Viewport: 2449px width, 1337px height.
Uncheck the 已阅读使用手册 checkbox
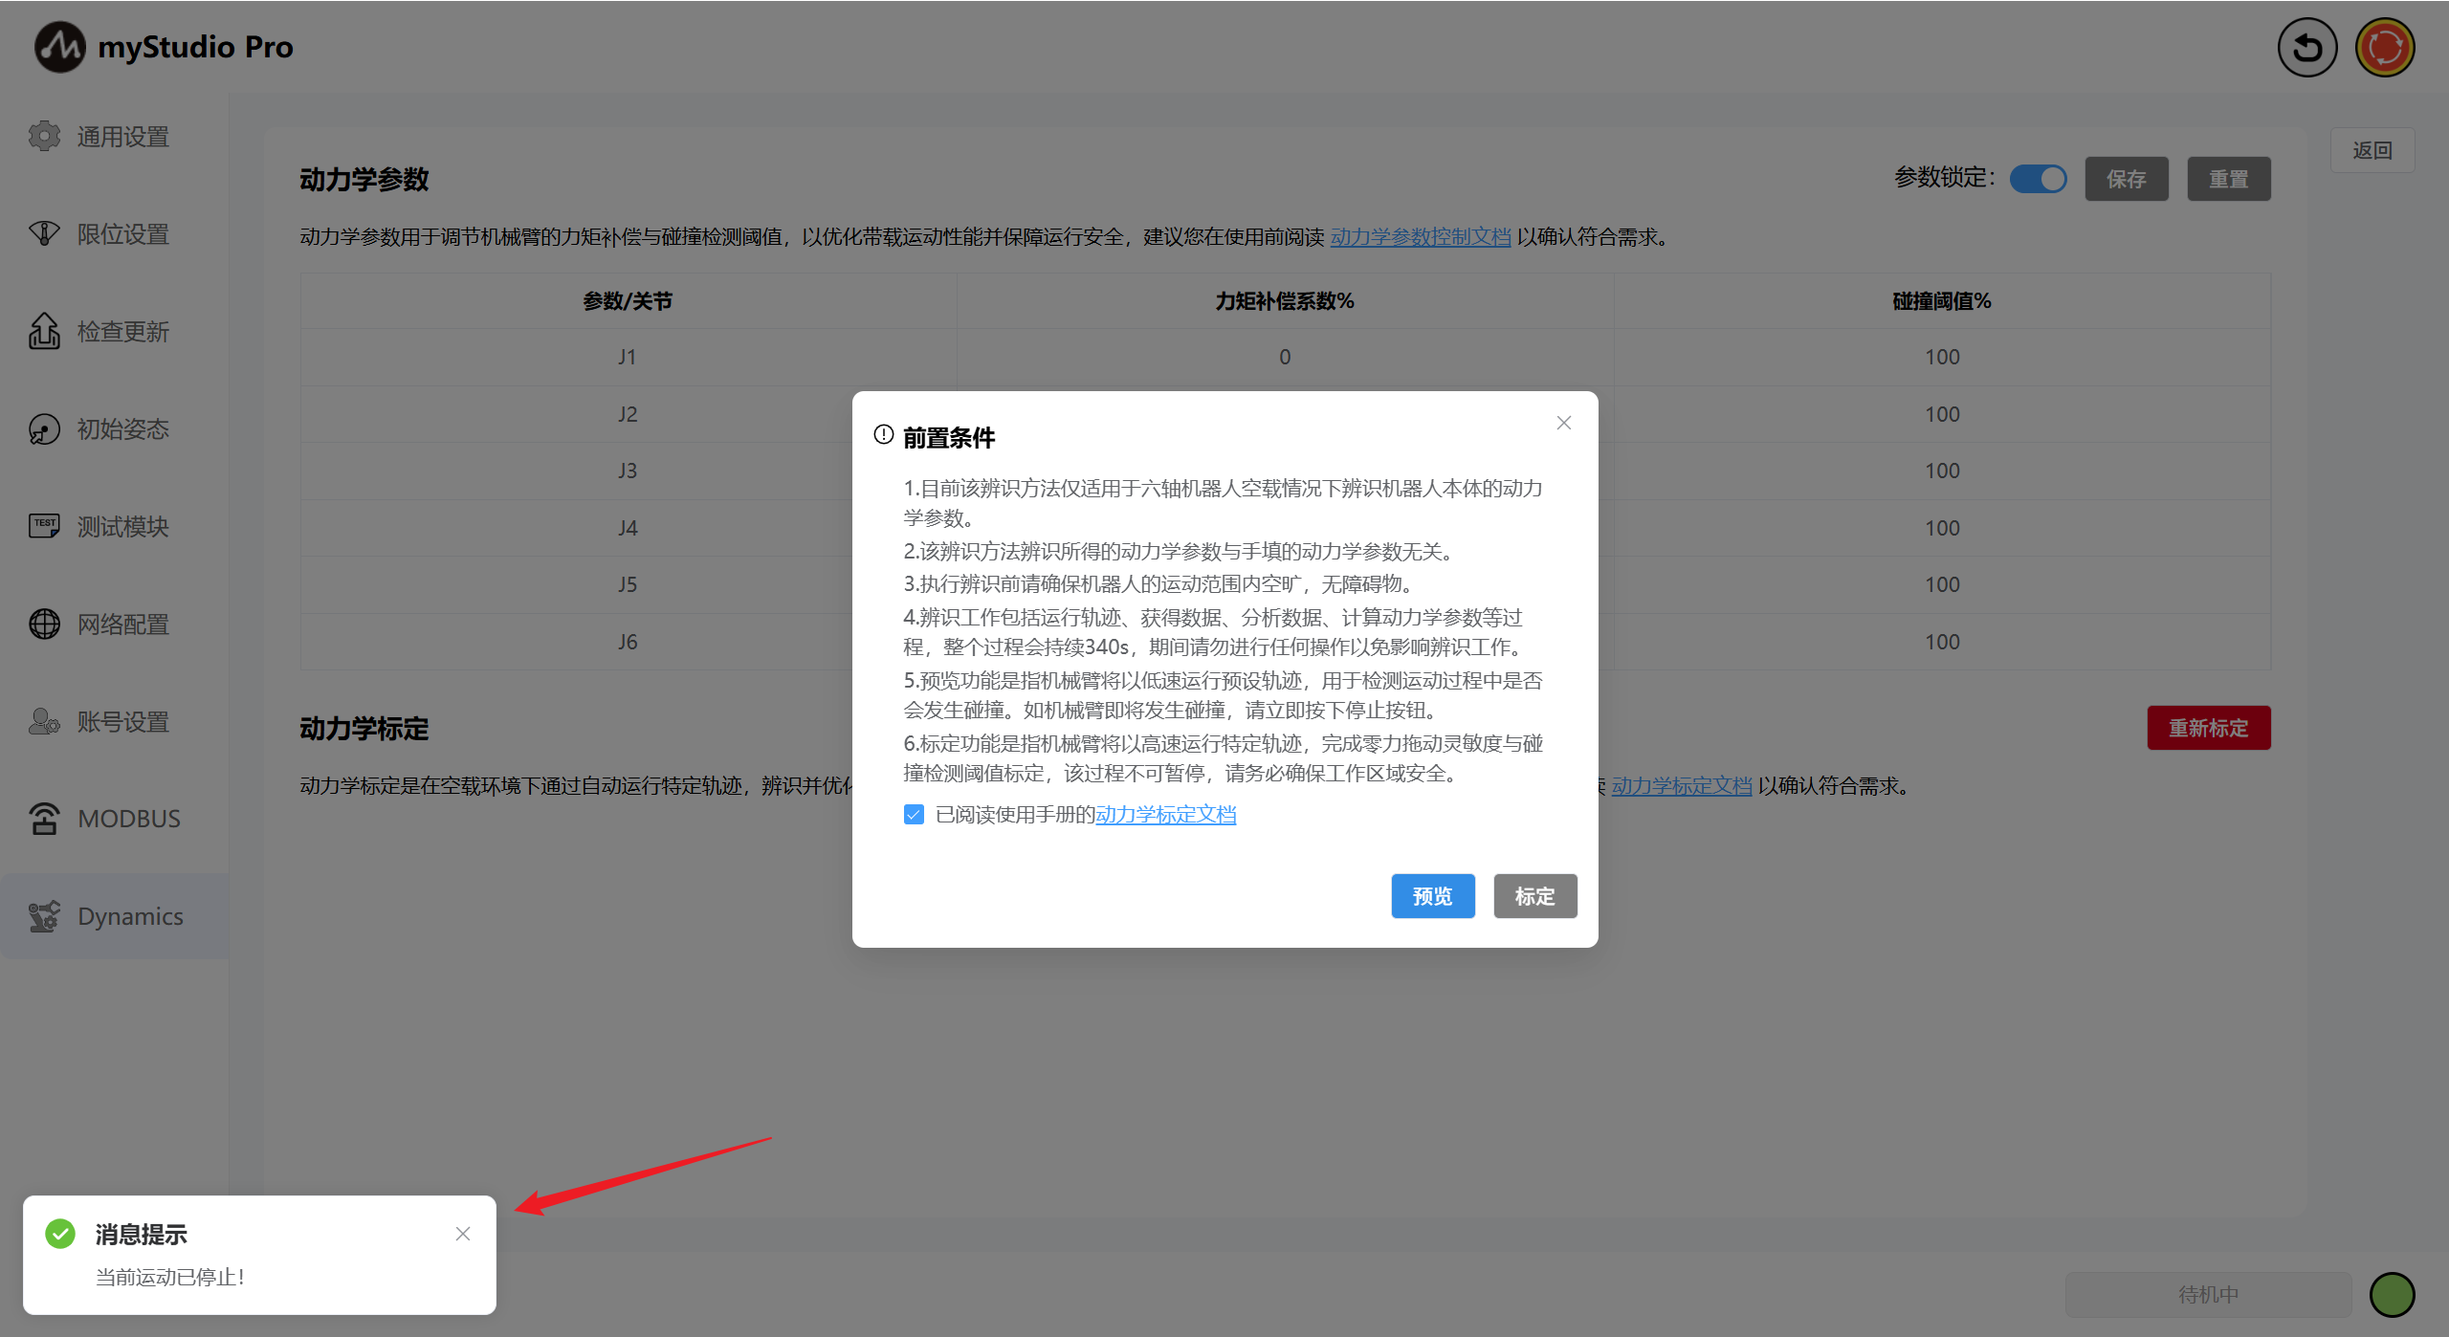(x=914, y=815)
